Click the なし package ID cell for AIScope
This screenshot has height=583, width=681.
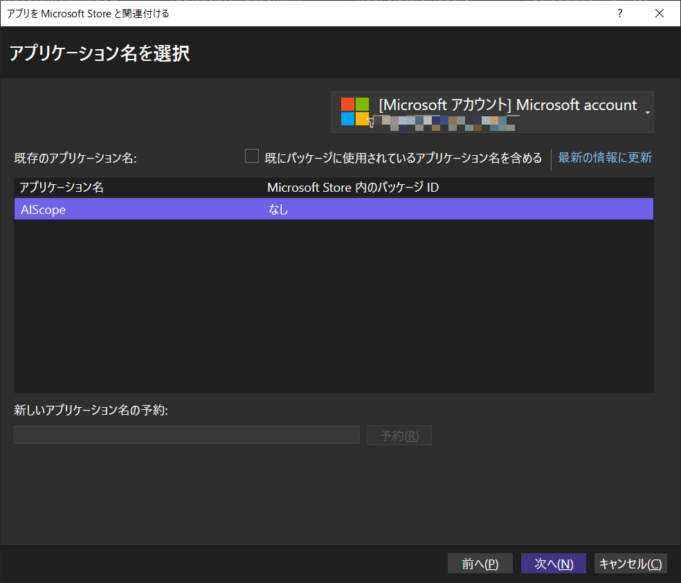278,208
